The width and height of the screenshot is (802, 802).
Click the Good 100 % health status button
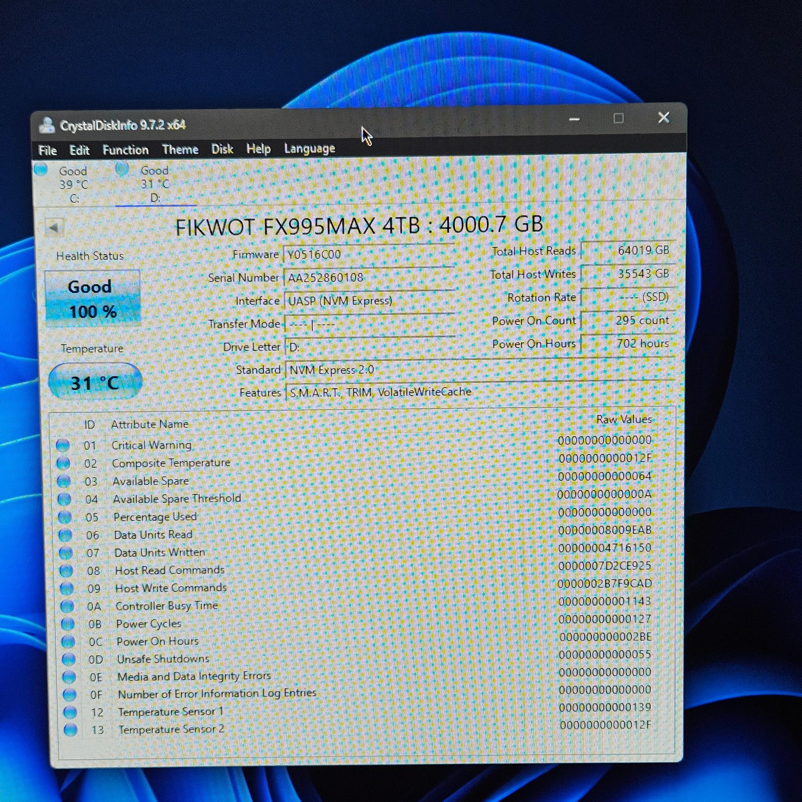tap(92, 298)
